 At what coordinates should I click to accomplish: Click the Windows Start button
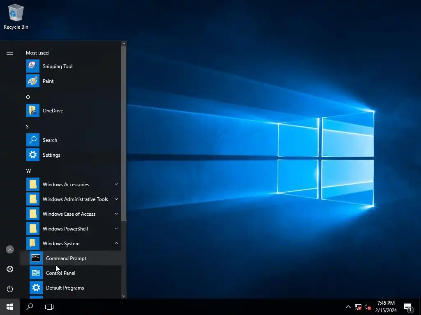10,307
